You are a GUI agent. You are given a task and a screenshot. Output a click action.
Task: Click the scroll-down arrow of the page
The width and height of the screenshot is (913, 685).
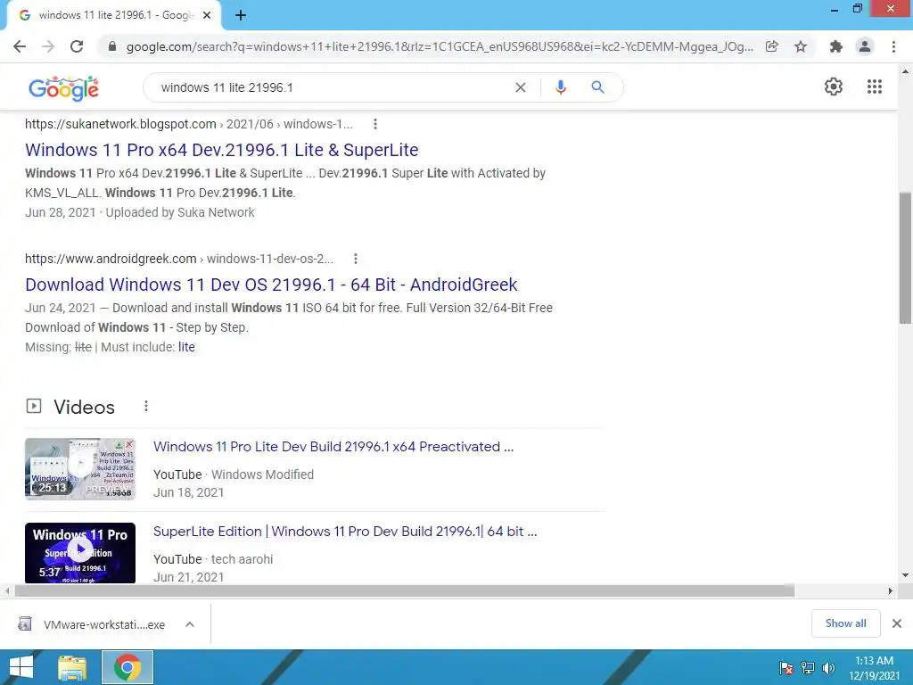(x=905, y=575)
